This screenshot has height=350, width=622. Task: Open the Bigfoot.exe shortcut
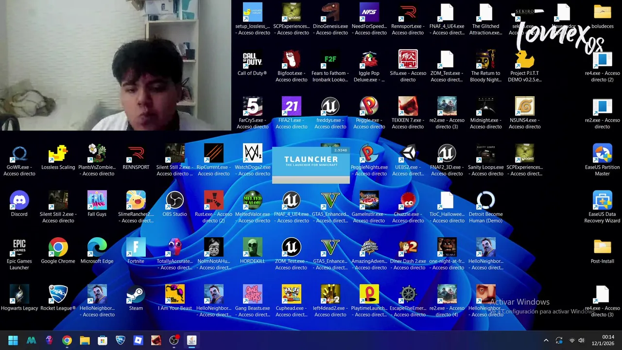[x=292, y=66]
